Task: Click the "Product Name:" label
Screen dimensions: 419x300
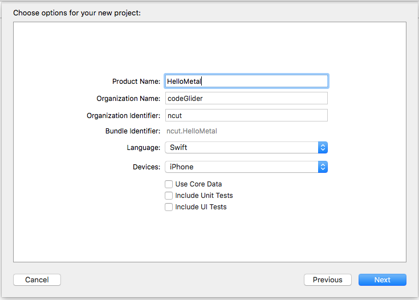Action: coord(136,82)
